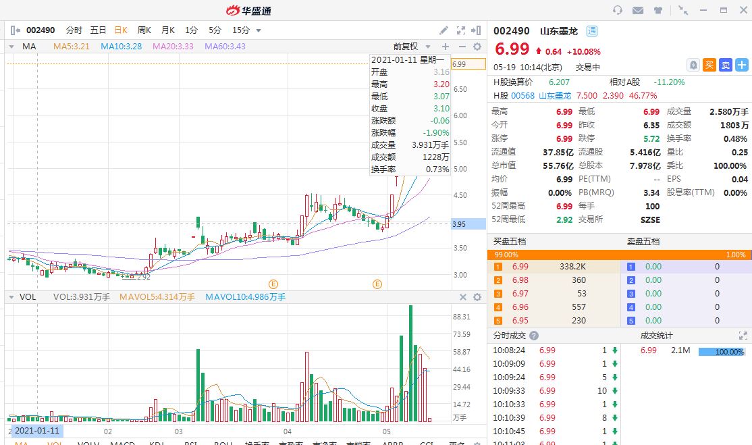This screenshot has height=445, width=752.
Task: Open 分时成交 help question icon
Action: point(534,336)
